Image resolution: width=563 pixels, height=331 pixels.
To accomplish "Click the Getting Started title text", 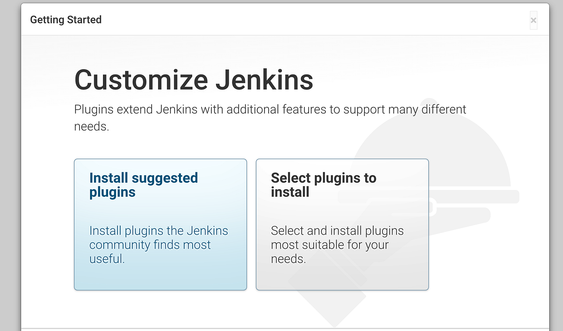I will click(66, 19).
